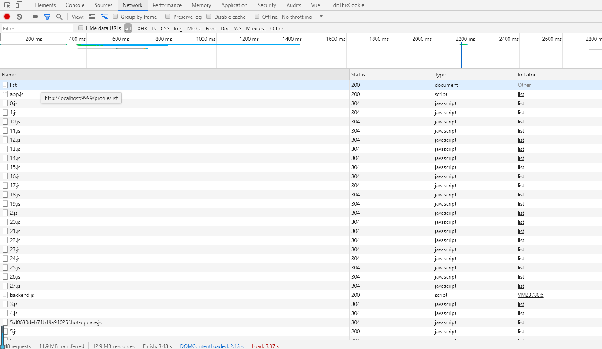Sort requests by the Name column
The image size is (602, 349).
175,74
